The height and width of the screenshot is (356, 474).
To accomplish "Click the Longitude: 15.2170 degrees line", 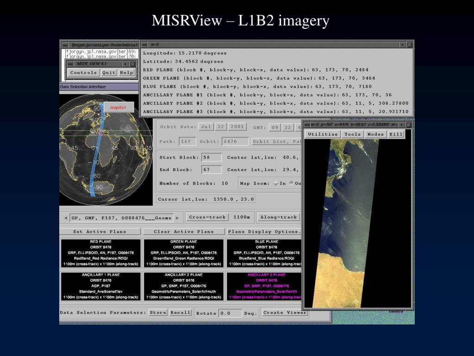I will 185,53.
